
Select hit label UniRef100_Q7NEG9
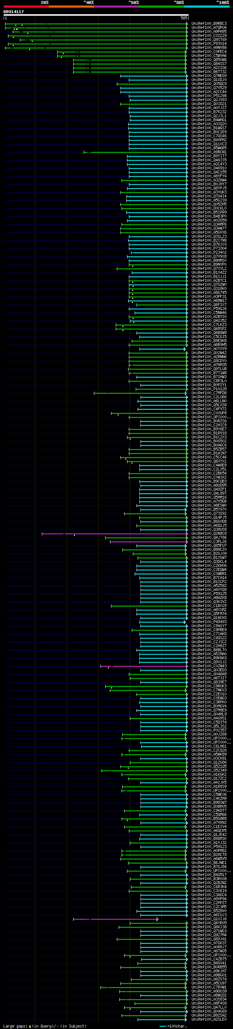coord(209,76)
